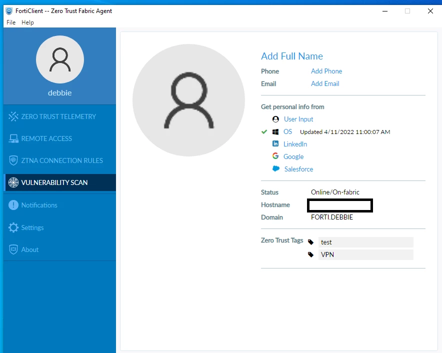Get personal info from Google

coord(293,156)
